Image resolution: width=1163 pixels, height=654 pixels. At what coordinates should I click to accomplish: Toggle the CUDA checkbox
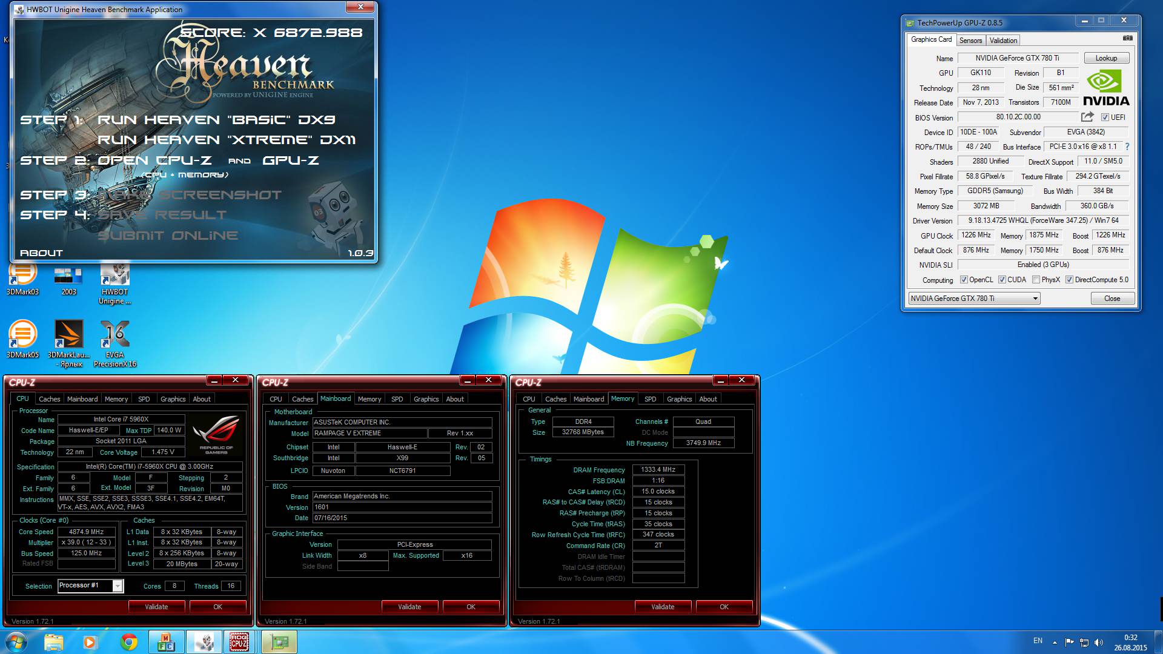coord(1002,280)
